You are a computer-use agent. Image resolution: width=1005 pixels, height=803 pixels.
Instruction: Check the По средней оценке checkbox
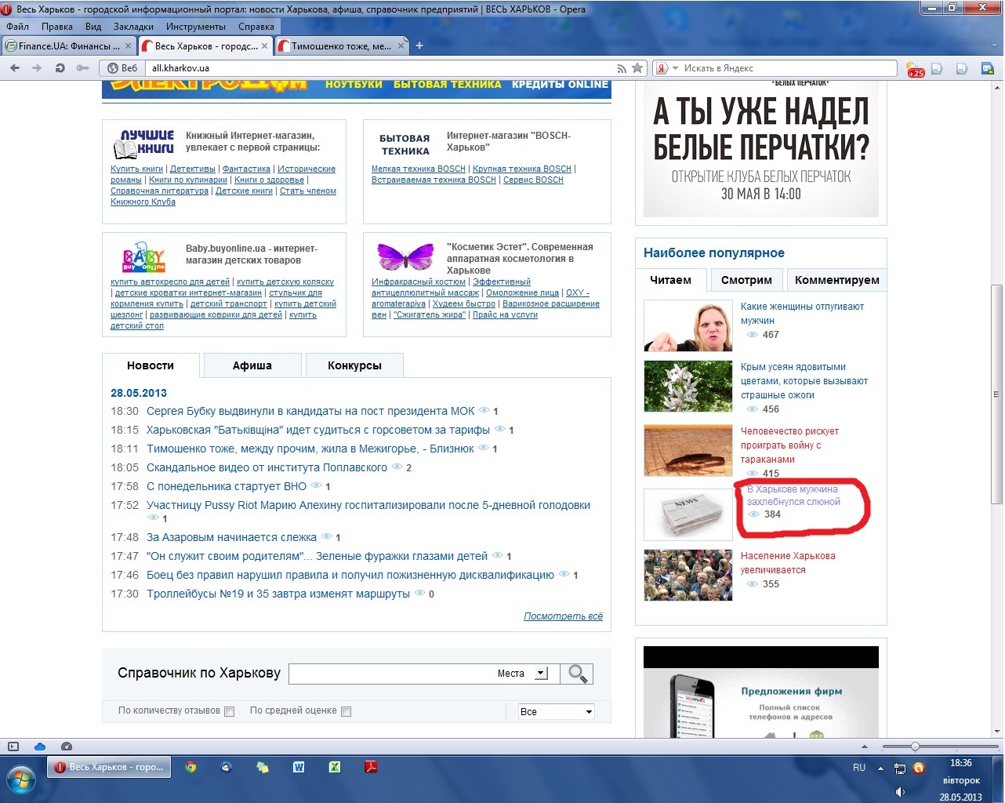(x=346, y=711)
